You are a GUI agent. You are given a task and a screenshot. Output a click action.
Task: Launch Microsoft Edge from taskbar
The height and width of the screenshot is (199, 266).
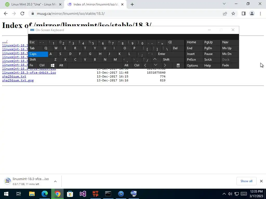click(x=45, y=194)
